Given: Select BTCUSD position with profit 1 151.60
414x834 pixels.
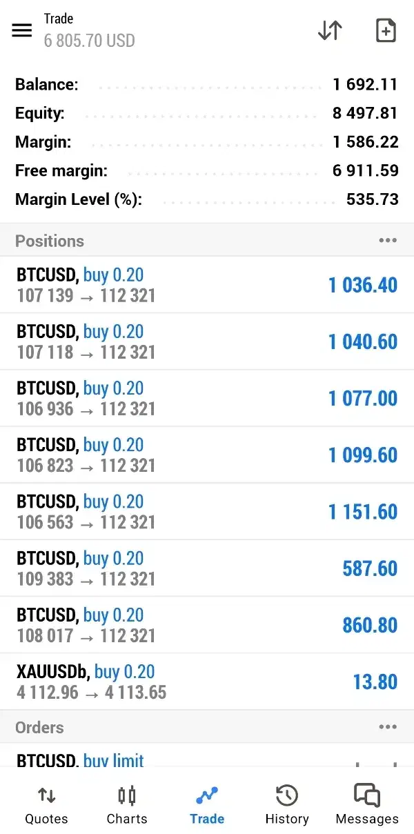Looking at the screenshot, I should pos(207,511).
